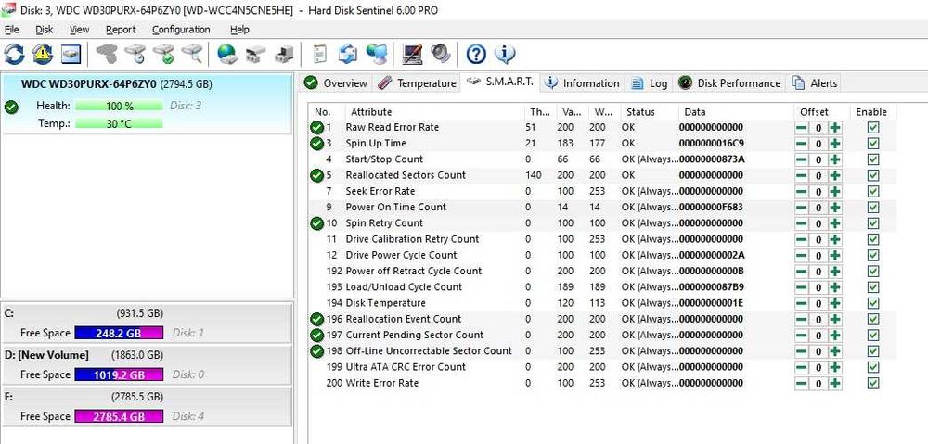Viewport: 928px width, 444px height.
Task: Increase offset for Raw Read Error Rate
Action: pyautogui.click(x=835, y=128)
